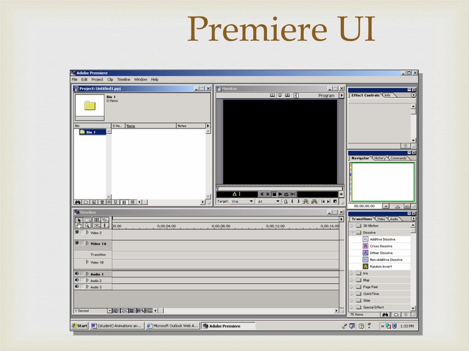Click the Loop playback button in Monitor
This screenshot has height=351, width=469.
point(286,194)
